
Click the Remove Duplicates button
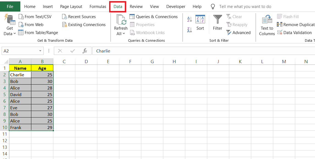pos(296,24)
